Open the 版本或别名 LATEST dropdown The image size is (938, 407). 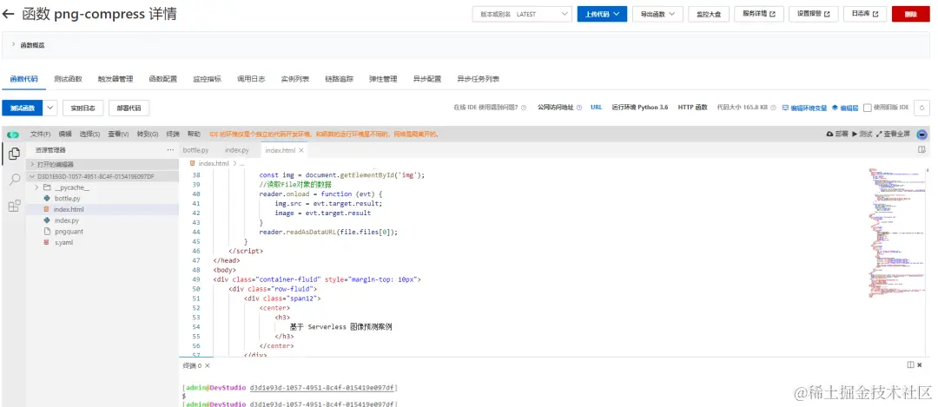pyautogui.click(x=522, y=15)
